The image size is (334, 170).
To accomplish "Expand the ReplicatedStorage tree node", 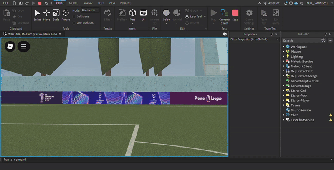I will (x=283, y=76).
